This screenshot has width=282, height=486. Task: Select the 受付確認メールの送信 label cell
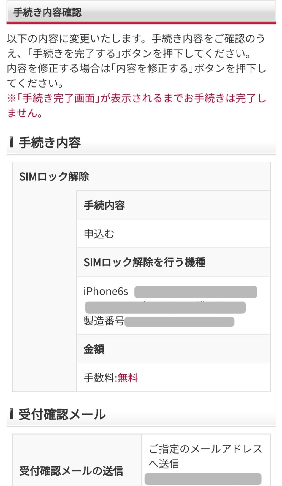[x=71, y=471]
